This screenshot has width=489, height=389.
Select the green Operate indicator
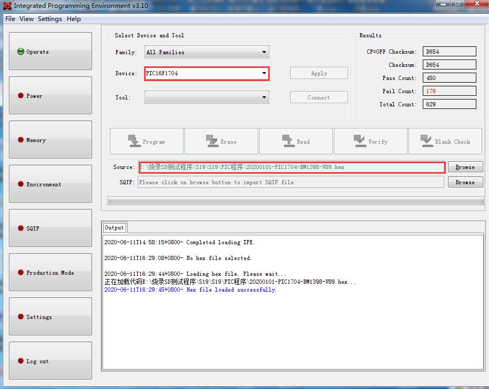coord(21,52)
